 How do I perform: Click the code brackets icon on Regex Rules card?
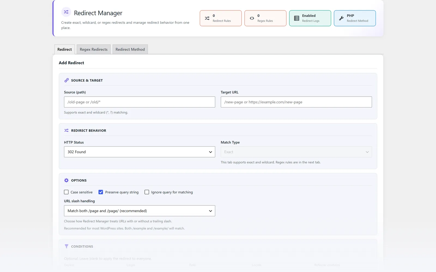click(252, 18)
